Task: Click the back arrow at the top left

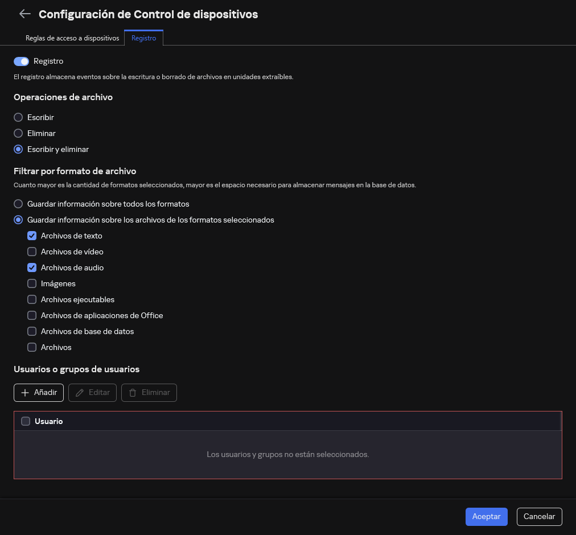Action: (x=24, y=14)
